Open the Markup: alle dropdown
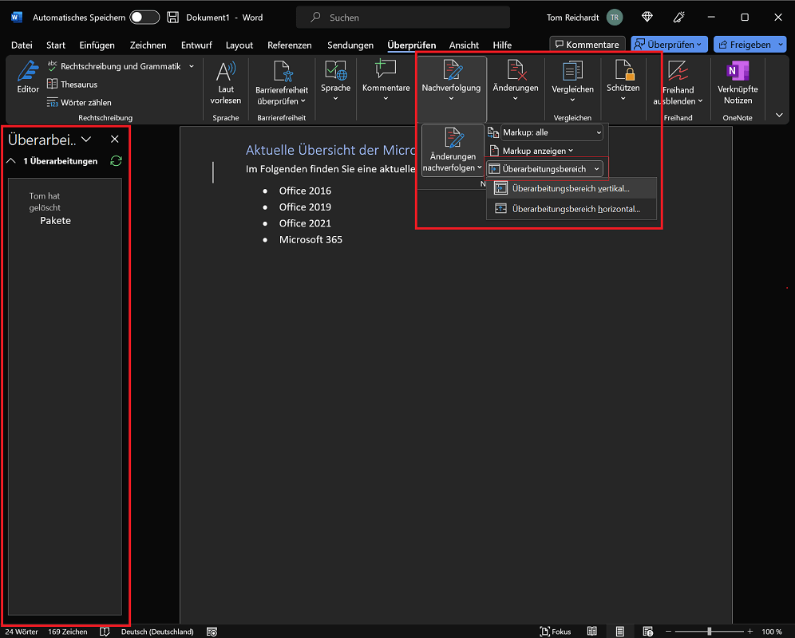Viewport: 795px width, 638px height. point(552,132)
